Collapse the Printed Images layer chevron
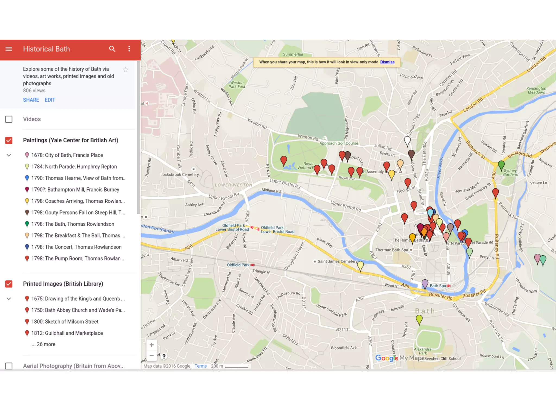The width and height of the screenshot is (556, 417). (x=9, y=299)
